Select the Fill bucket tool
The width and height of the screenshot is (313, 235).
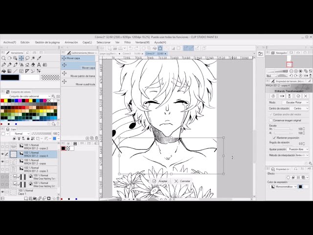pos(3,71)
